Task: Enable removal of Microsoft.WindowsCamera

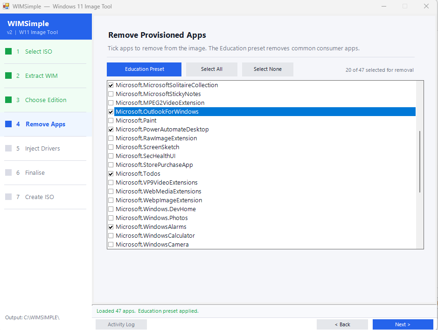Action: point(111,245)
